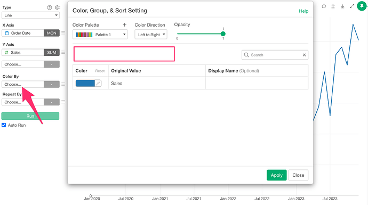Choose second Y Axis column
Image resolution: width=368 pixels, height=205 pixels.
pos(23,64)
